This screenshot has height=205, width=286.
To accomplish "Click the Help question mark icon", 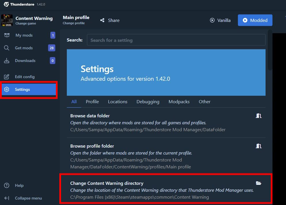I will pos(7,185).
